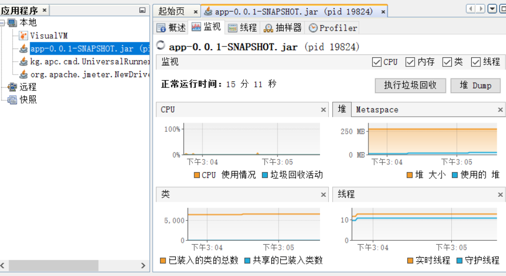Click the 远程 remote hosts icon
The width and height of the screenshot is (506, 276).
12,87
